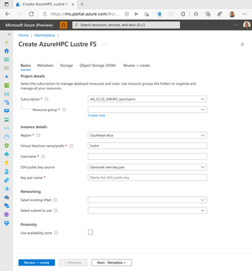This screenshot has height=271, width=252.
Task: Click the browser address bar
Action: tap(85, 14)
